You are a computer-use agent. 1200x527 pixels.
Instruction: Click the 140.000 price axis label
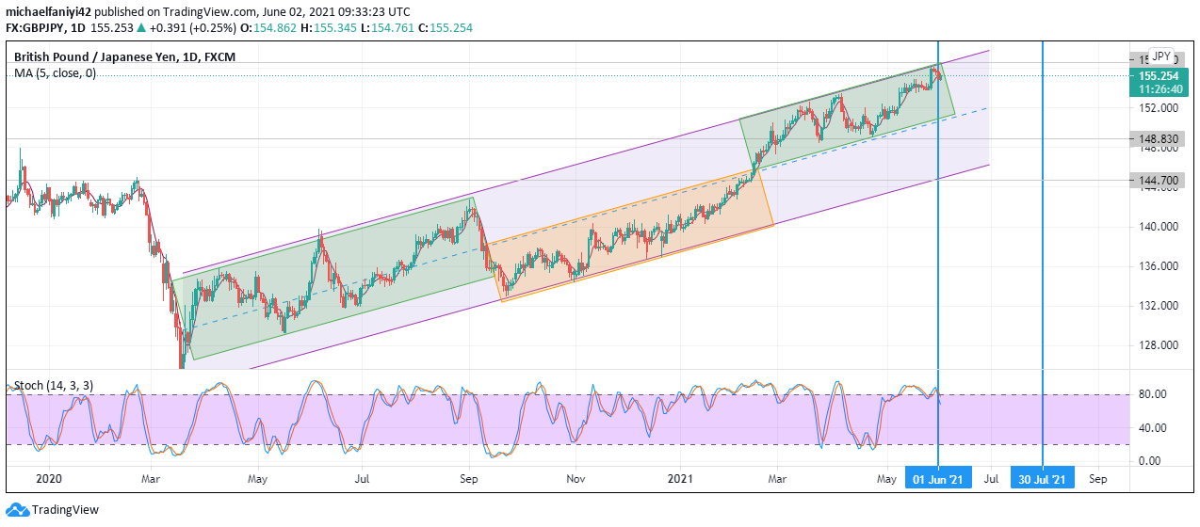click(x=1159, y=227)
